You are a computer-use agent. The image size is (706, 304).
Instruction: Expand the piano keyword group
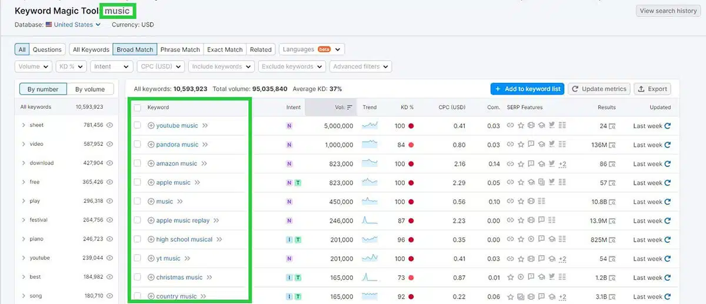24,239
